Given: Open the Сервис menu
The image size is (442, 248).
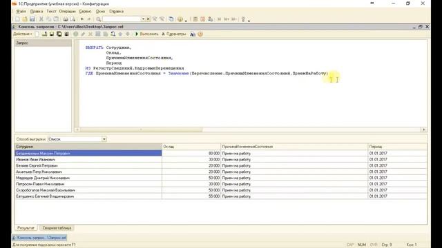Looking at the screenshot, I should click(85, 11).
